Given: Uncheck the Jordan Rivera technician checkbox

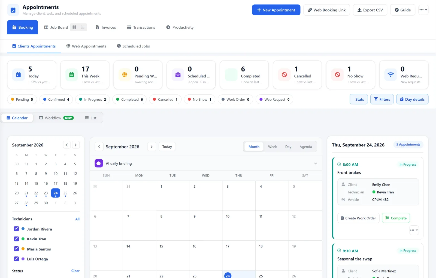Looking at the screenshot, I should pyautogui.click(x=16, y=229).
